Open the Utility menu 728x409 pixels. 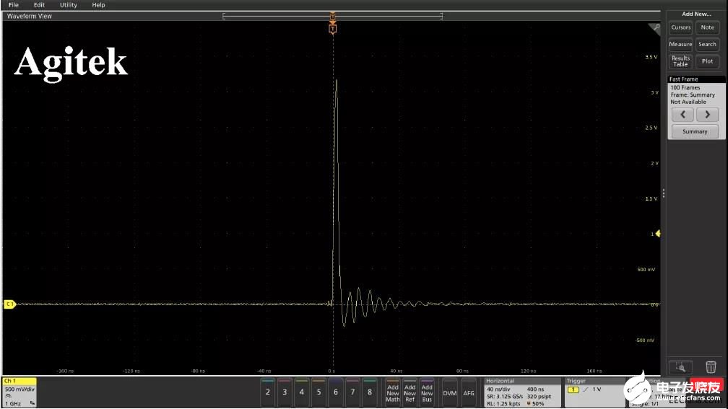[68, 4]
